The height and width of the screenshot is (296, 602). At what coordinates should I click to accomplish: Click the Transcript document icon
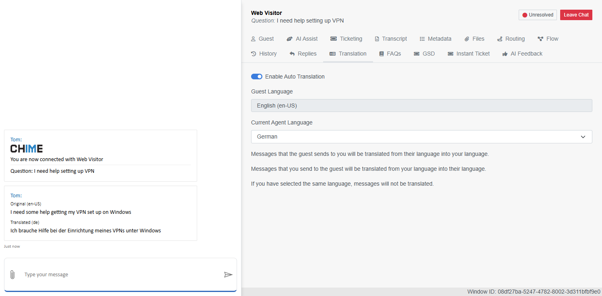click(x=377, y=39)
